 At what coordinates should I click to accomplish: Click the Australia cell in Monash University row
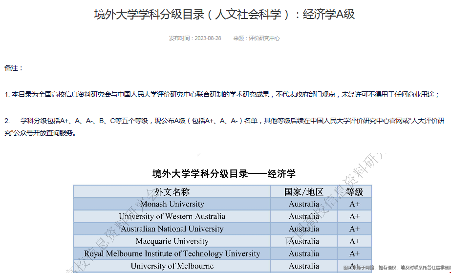(304, 204)
